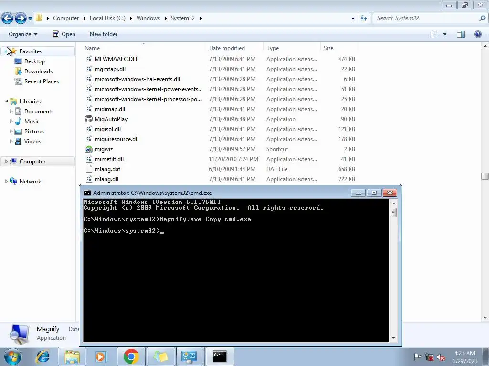Select the migisol.dll file
Screen dimensions: 489x366
click(107, 129)
